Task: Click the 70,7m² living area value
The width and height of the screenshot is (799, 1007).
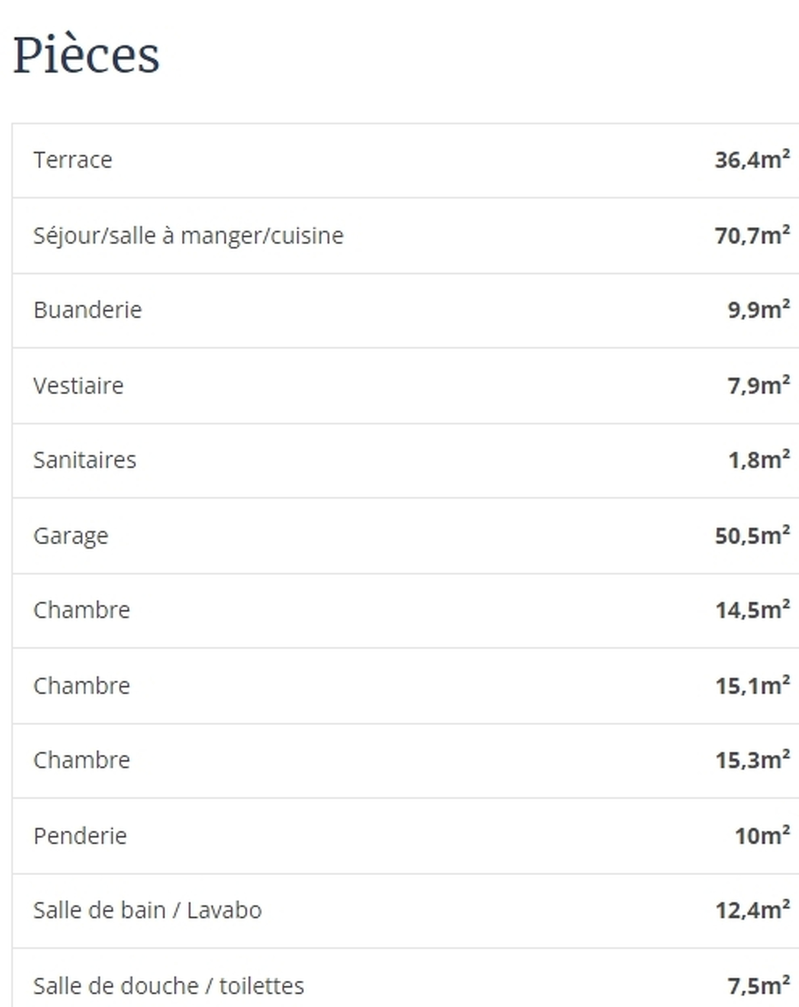Action: [x=752, y=235]
